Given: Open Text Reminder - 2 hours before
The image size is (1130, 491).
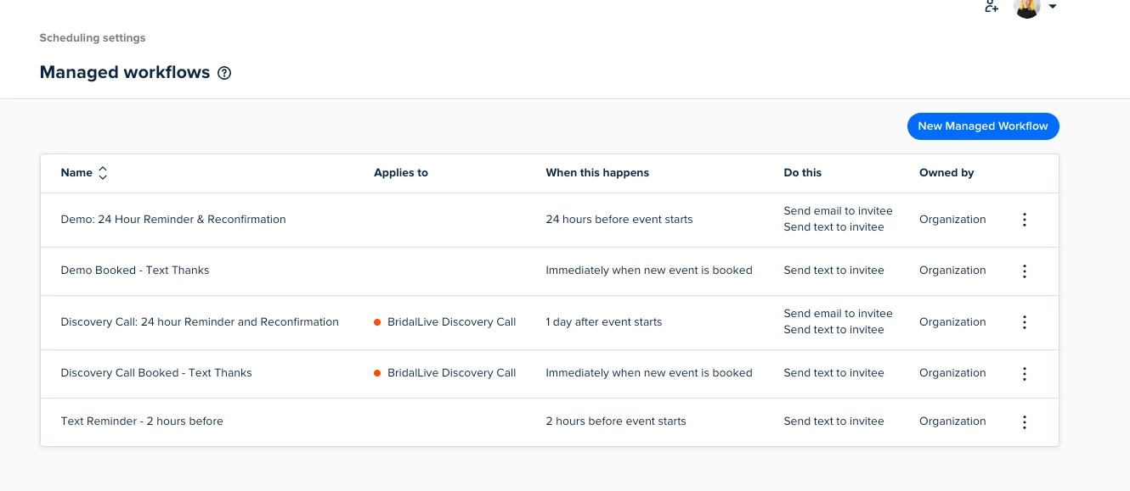Looking at the screenshot, I should pos(142,421).
